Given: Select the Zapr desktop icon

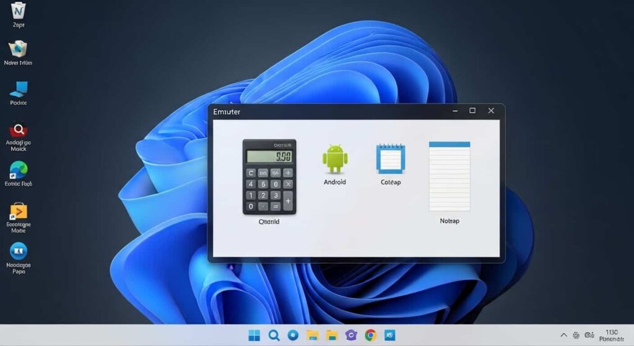Looking at the screenshot, I should click(x=18, y=15).
